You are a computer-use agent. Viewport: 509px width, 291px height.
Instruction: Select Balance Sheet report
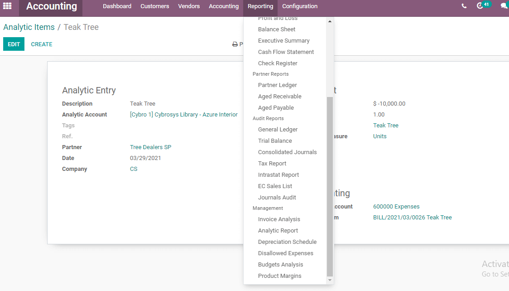277,29
